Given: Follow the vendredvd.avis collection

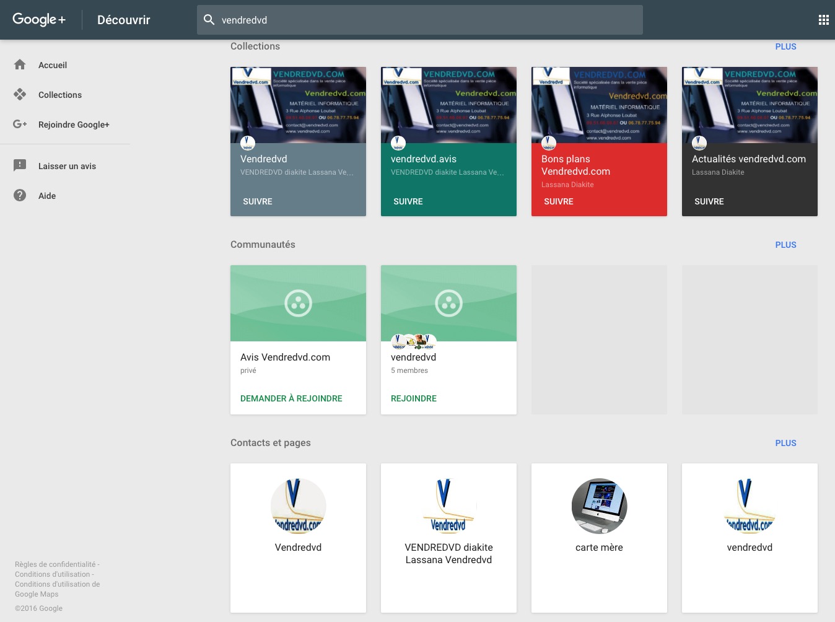Looking at the screenshot, I should [408, 201].
